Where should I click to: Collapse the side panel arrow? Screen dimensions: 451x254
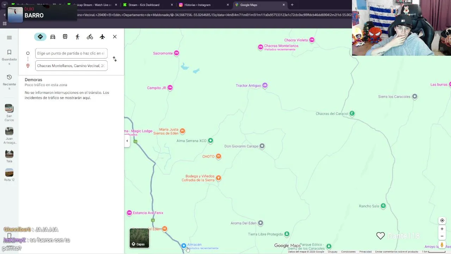tap(127, 141)
